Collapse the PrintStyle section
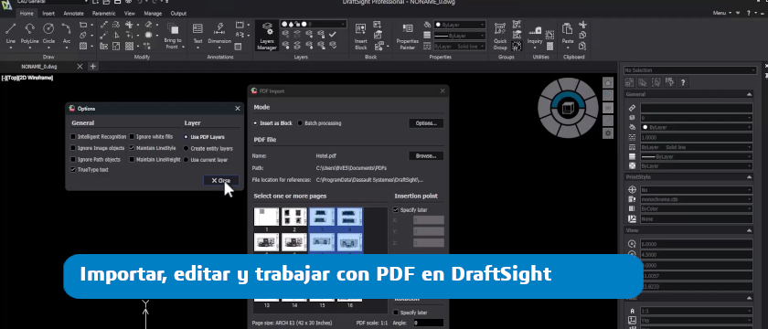Image resolution: width=768 pixels, height=329 pixels. [749, 176]
